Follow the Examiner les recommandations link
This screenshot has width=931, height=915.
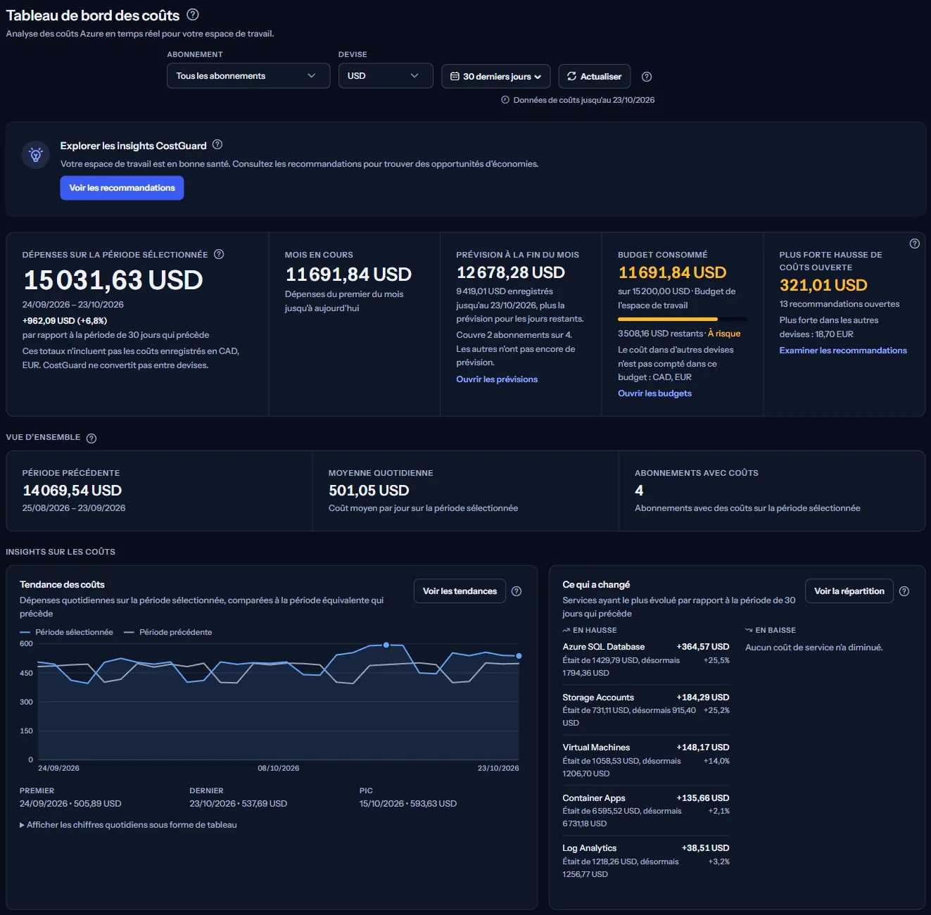click(x=843, y=351)
